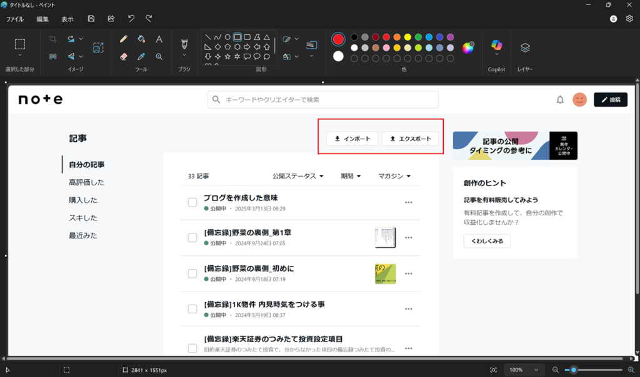
Task: Choose the Crop tool in the Image group
Action: coord(52,39)
